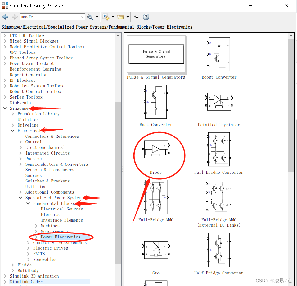
Task: Click block pane scroll up arrow
Action: (x=291, y=36)
